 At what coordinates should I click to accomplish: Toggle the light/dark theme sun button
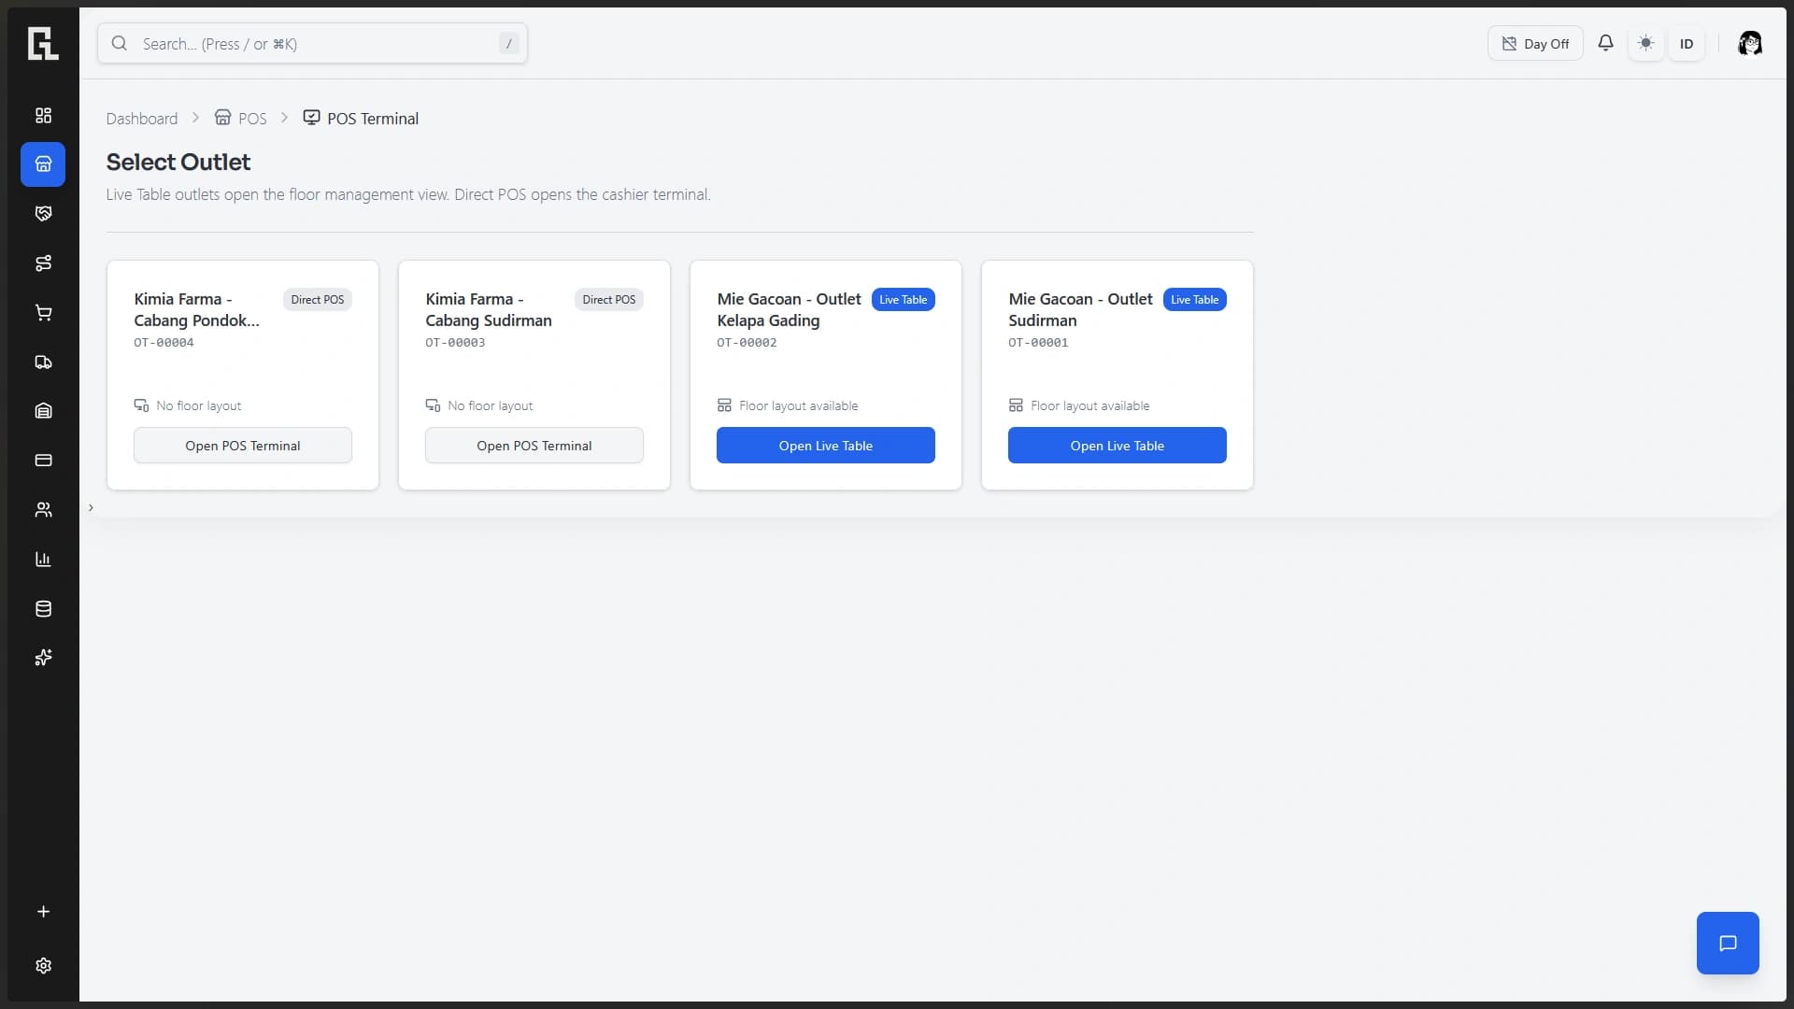(x=1645, y=43)
